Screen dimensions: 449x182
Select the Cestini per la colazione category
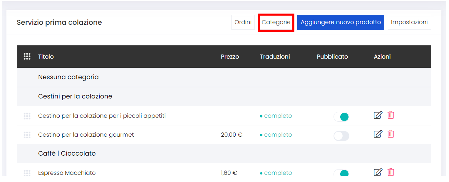click(x=224, y=96)
